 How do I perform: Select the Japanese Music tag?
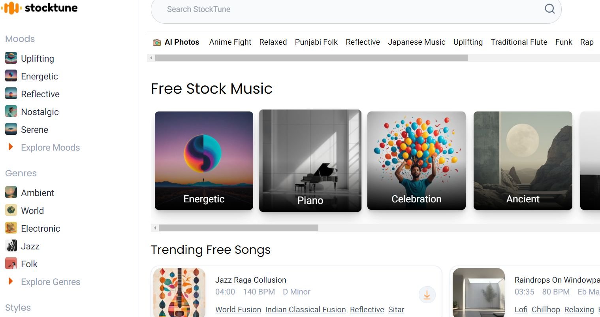[x=416, y=42]
